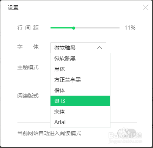Collapse the font list using the chevron arrow

pos(99,48)
